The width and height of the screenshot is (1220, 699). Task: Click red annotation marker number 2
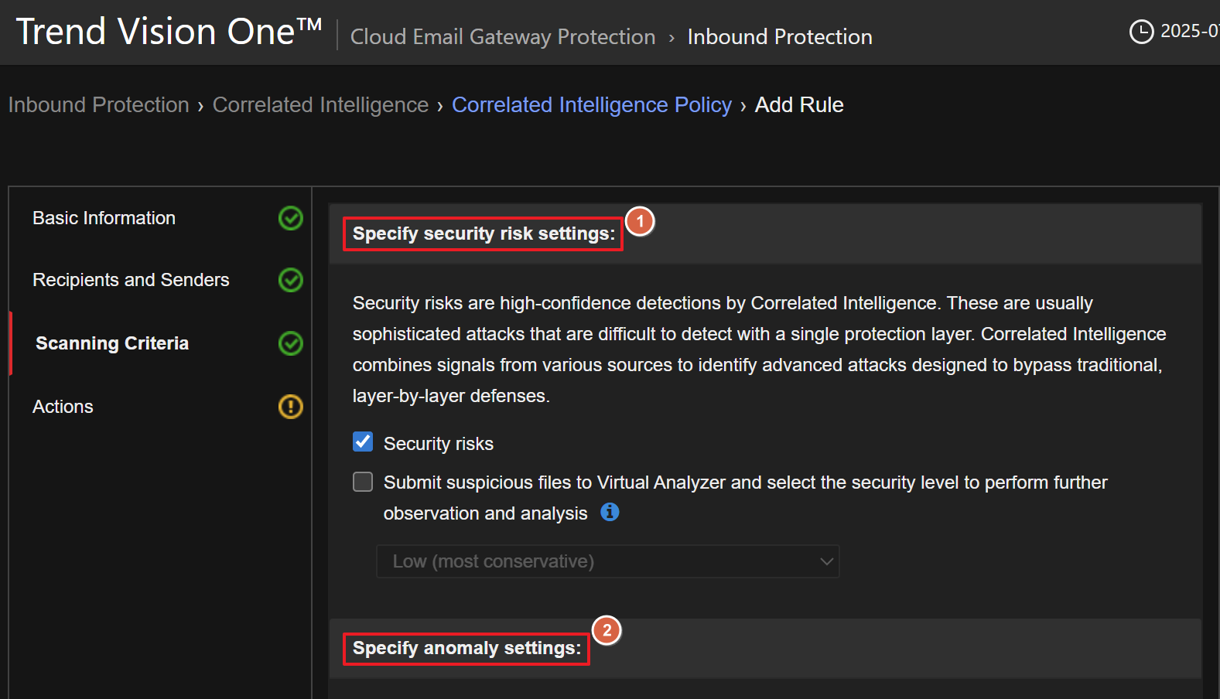[607, 631]
